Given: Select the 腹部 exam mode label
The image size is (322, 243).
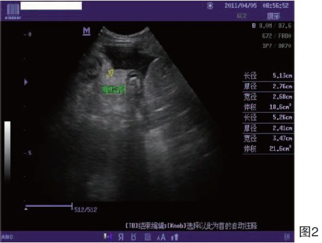Looking at the screenshot, I should click(274, 16).
